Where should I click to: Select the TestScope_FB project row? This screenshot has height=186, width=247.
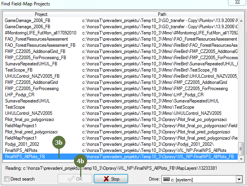19,70
